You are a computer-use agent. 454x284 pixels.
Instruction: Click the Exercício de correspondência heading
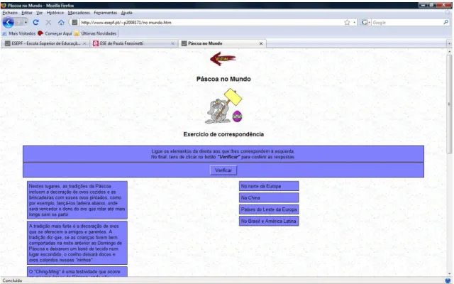[x=223, y=134]
